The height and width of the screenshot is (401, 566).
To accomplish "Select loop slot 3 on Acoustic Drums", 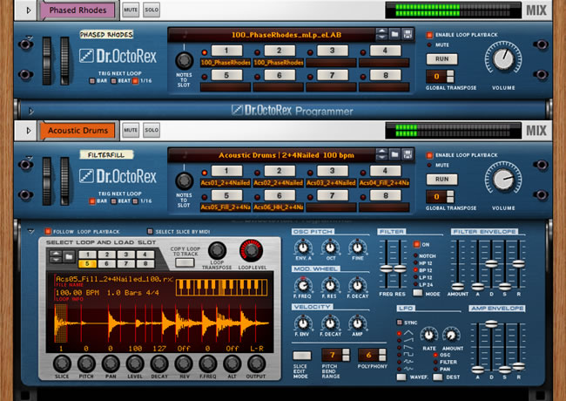I will point(332,171).
